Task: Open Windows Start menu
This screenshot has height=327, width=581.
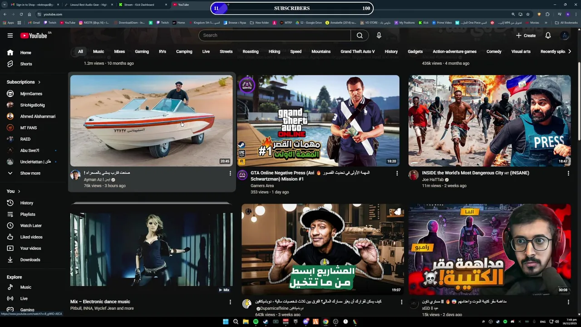Action: coord(226,322)
